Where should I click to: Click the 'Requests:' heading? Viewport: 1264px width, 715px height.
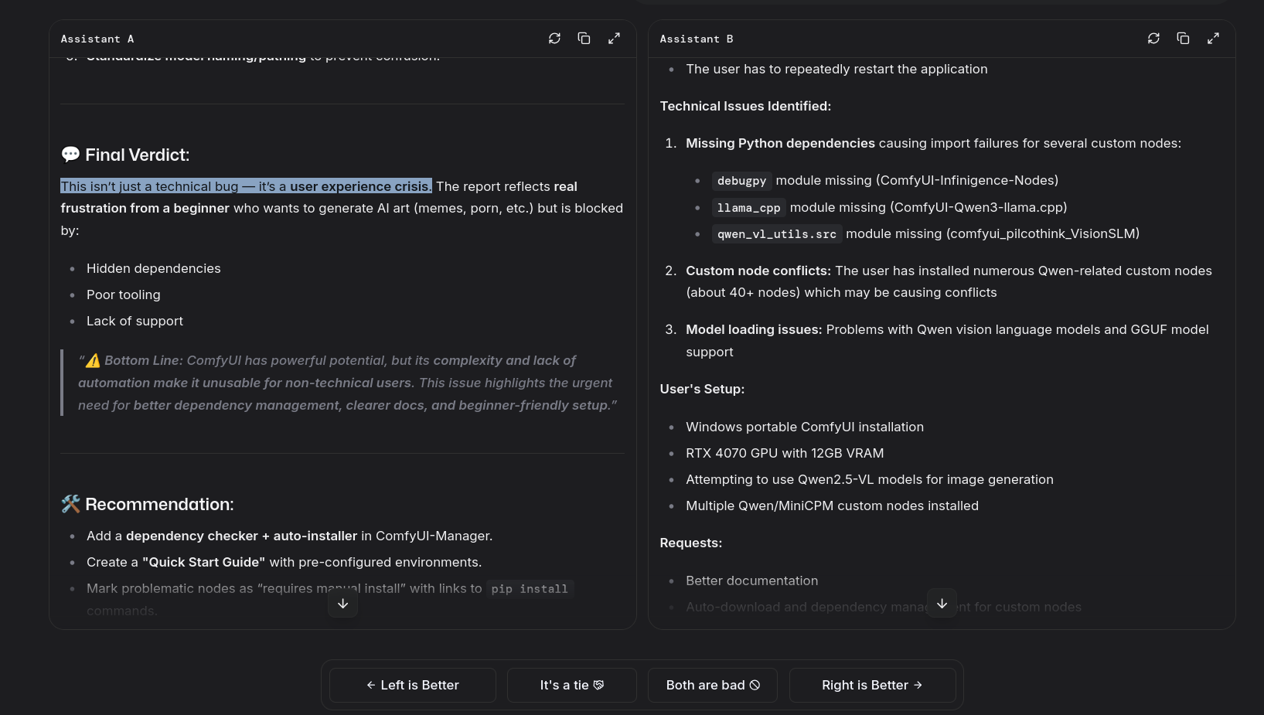(691, 543)
